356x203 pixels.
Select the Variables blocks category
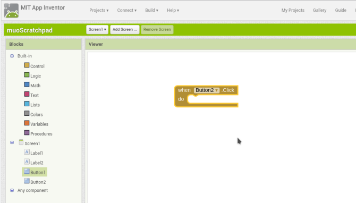point(36,124)
